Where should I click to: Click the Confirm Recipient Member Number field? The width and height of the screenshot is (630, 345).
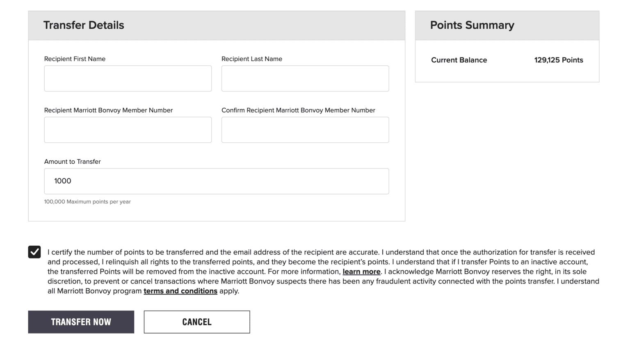[x=305, y=130]
